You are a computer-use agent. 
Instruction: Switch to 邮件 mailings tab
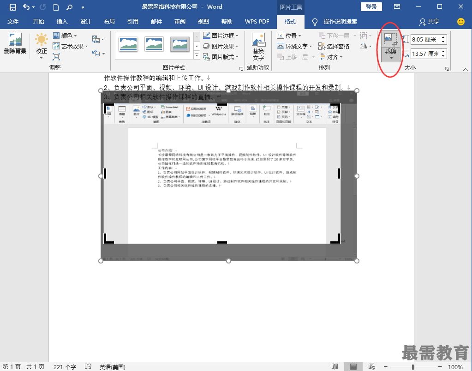pyautogui.click(x=156, y=22)
